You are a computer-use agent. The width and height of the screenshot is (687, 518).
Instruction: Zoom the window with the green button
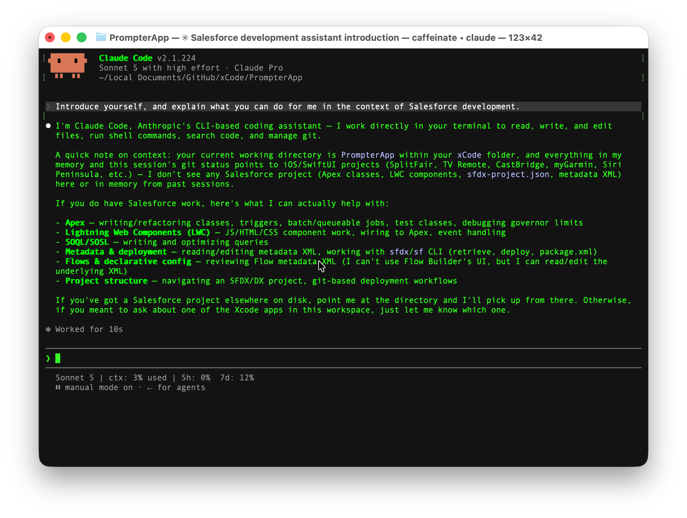(82, 37)
